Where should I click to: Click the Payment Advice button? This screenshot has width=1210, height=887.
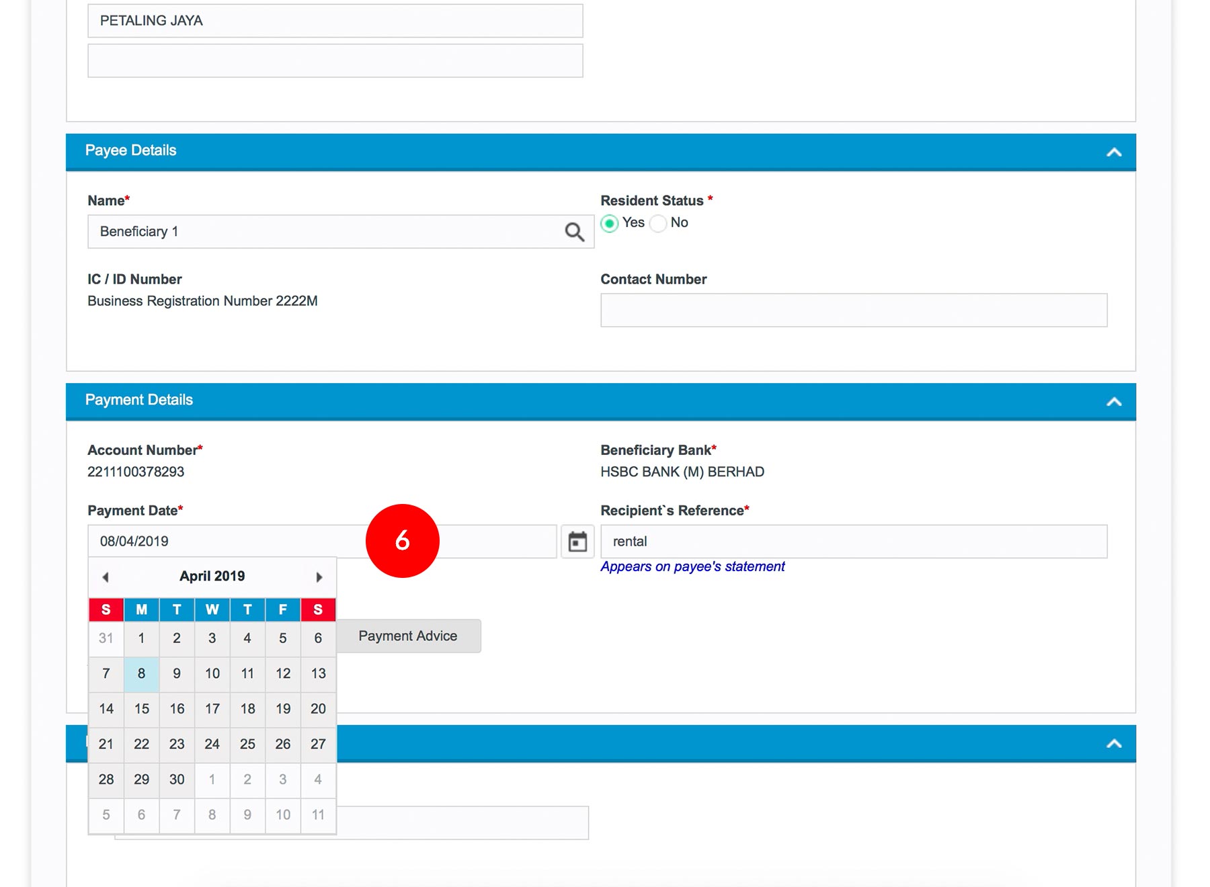408,636
